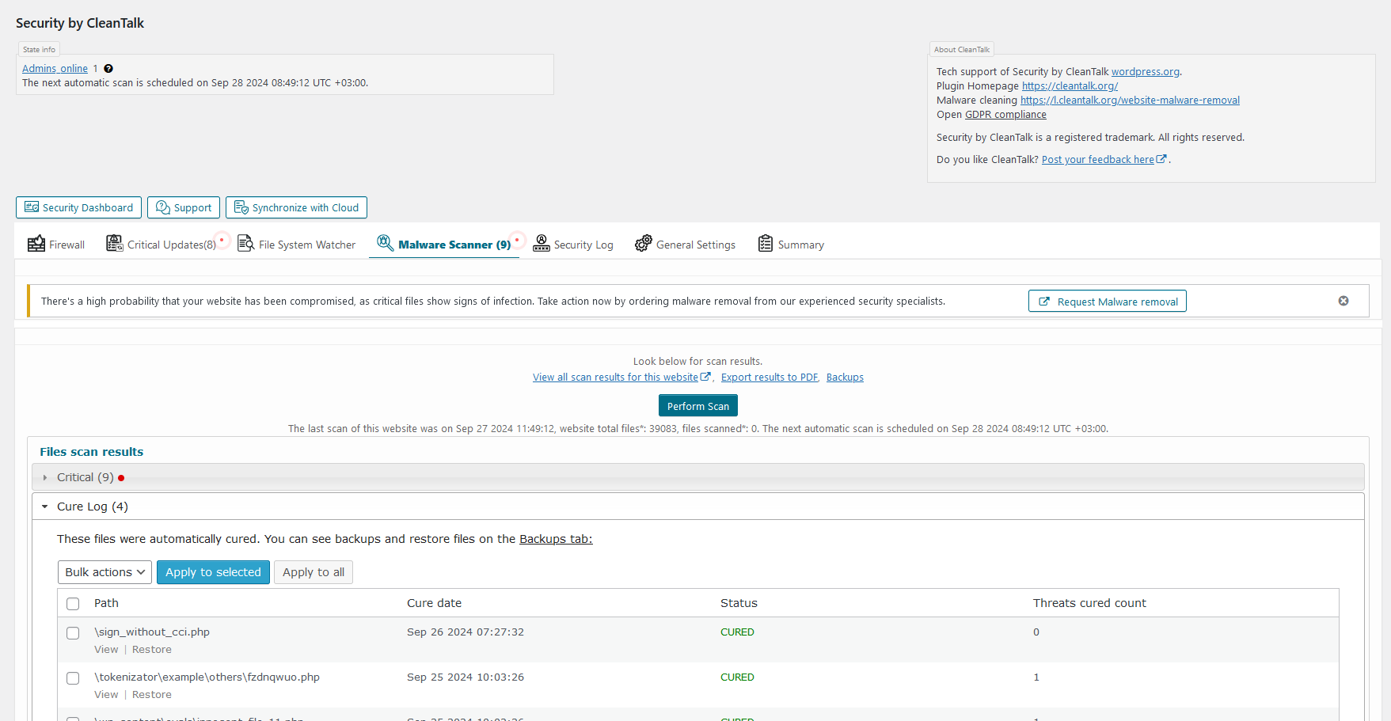Viewport: 1391px width, 721px height.
Task: Open the Bulk actions dropdown
Action: (x=105, y=572)
